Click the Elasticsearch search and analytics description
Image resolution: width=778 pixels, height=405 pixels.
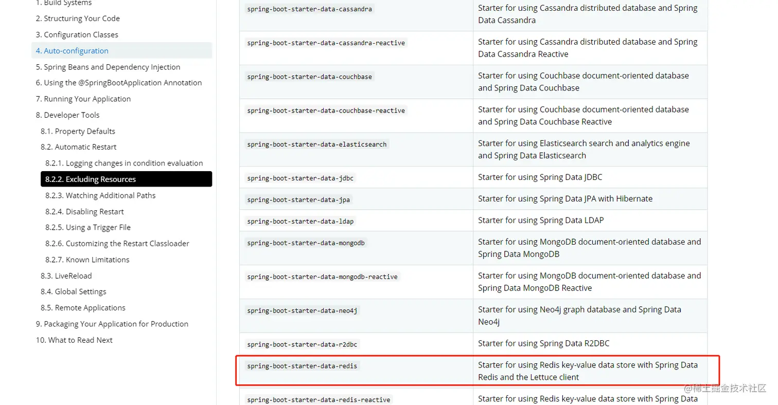[x=584, y=150]
